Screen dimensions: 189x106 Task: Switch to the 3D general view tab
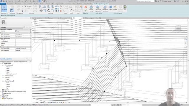point(50,18)
